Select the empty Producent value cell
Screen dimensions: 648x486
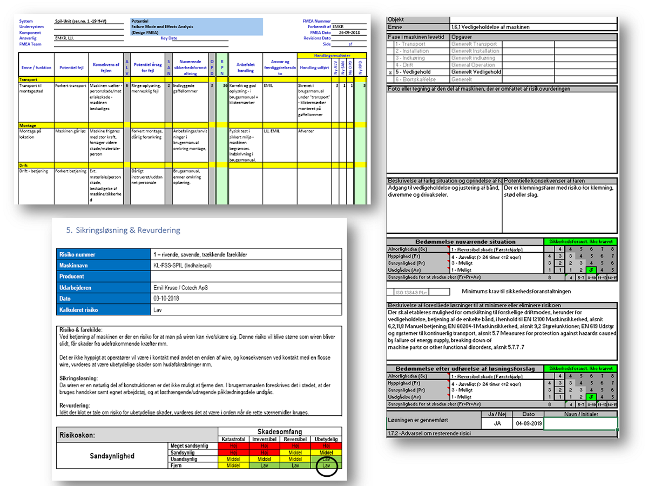247,276
